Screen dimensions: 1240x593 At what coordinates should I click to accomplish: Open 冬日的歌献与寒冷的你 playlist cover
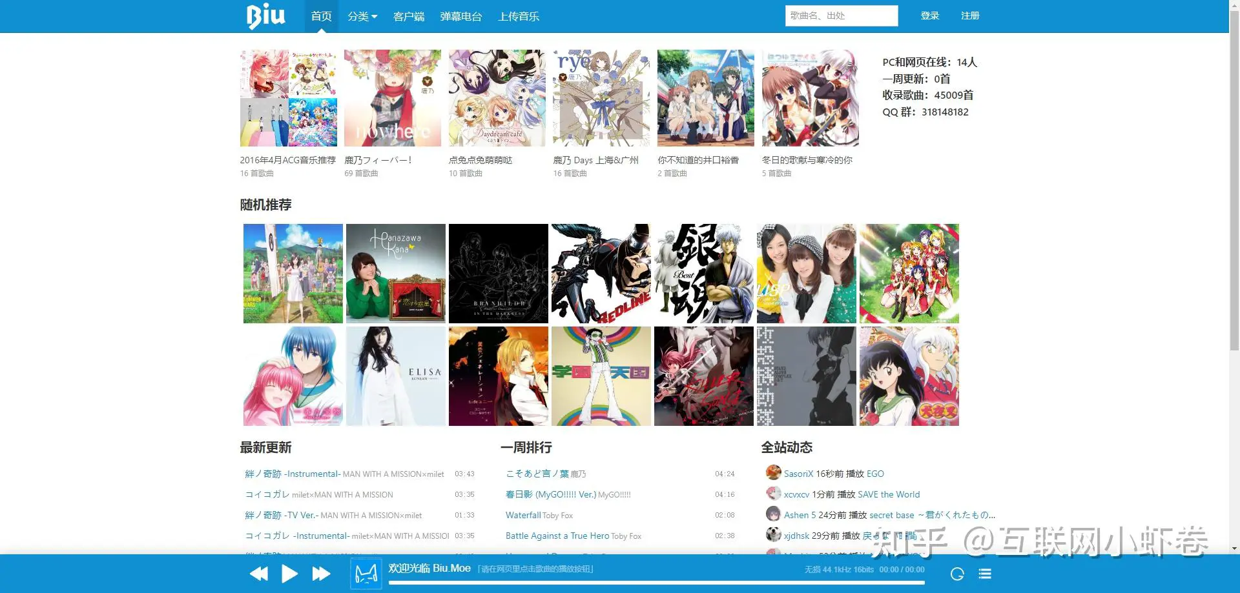[x=811, y=98]
